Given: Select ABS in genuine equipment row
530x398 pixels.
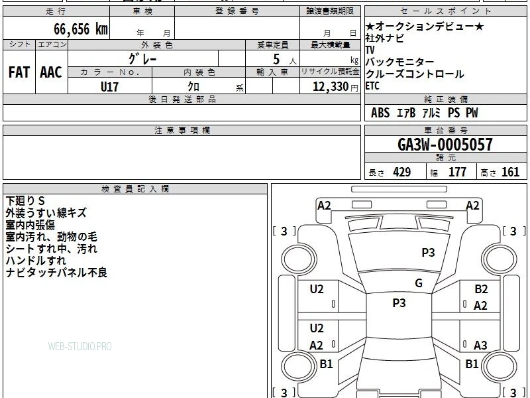Looking at the screenshot, I should (x=380, y=113).
